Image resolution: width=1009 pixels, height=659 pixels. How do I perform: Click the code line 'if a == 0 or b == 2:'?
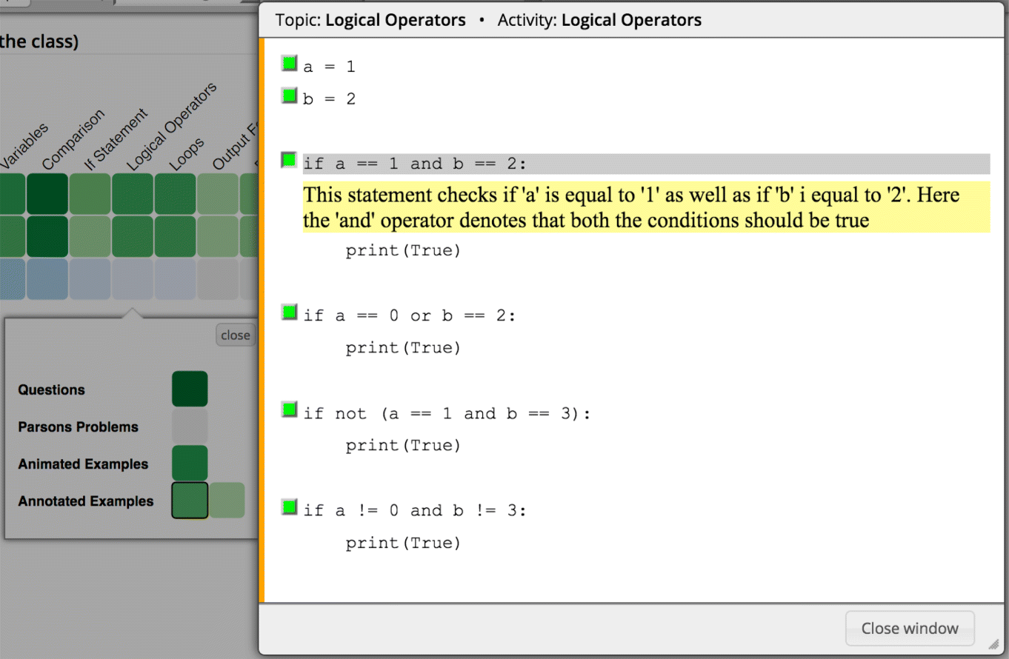point(409,315)
